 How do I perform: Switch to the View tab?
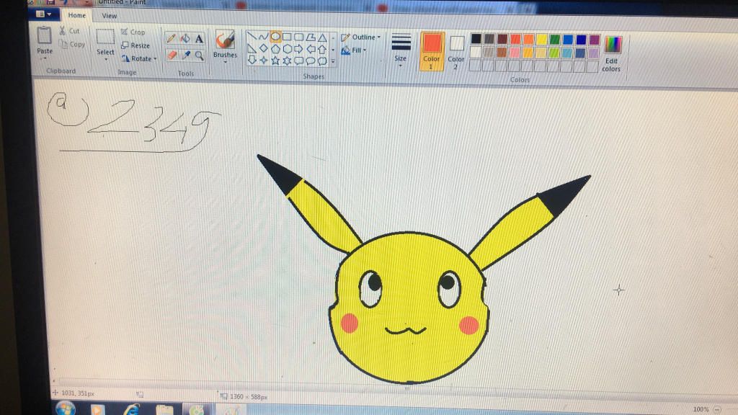click(110, 16)
